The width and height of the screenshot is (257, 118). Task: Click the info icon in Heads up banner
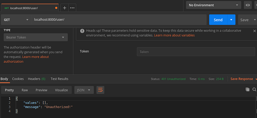[82, 31]
